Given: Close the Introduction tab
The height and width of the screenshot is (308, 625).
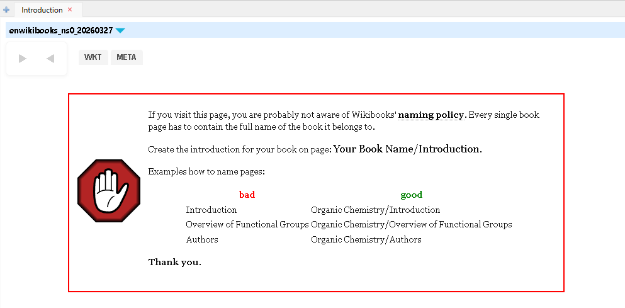Looking at the screenshot, I should tap(70, 9).
